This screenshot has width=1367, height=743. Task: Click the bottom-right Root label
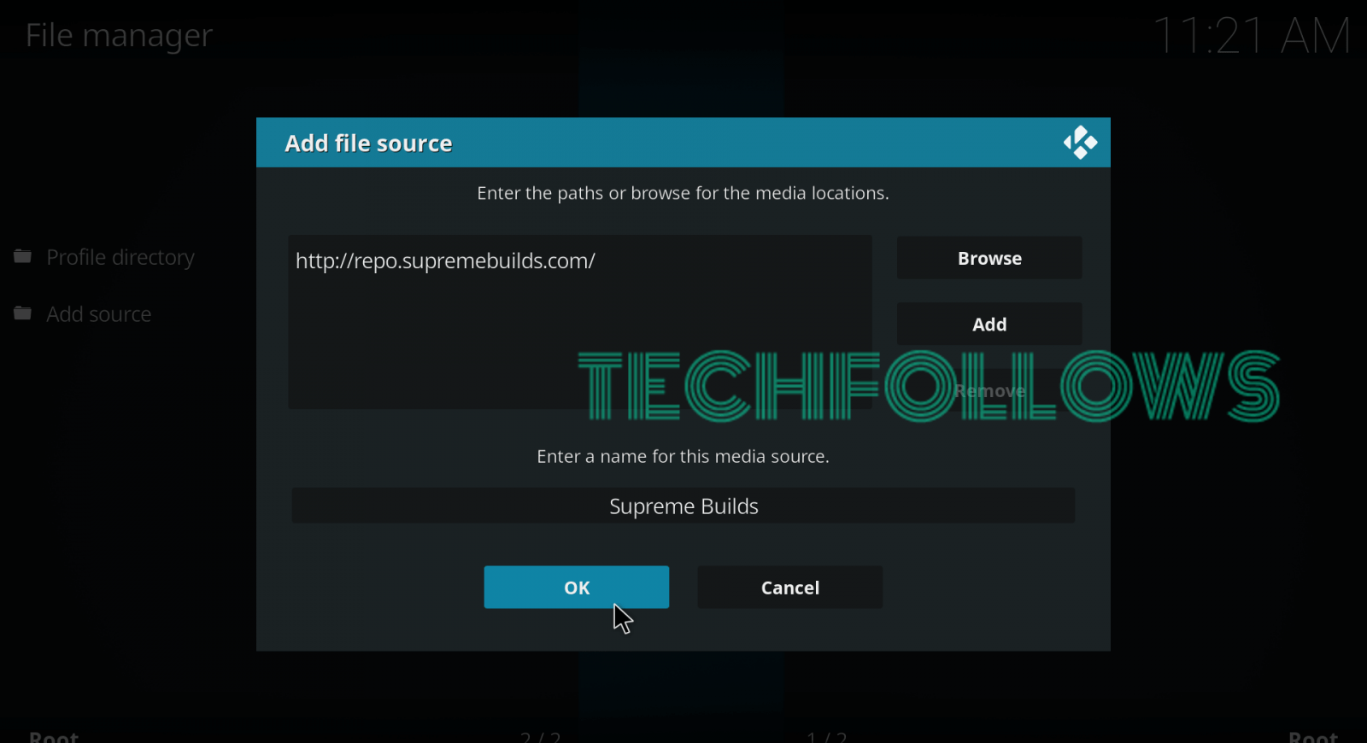pos(1313,736)
